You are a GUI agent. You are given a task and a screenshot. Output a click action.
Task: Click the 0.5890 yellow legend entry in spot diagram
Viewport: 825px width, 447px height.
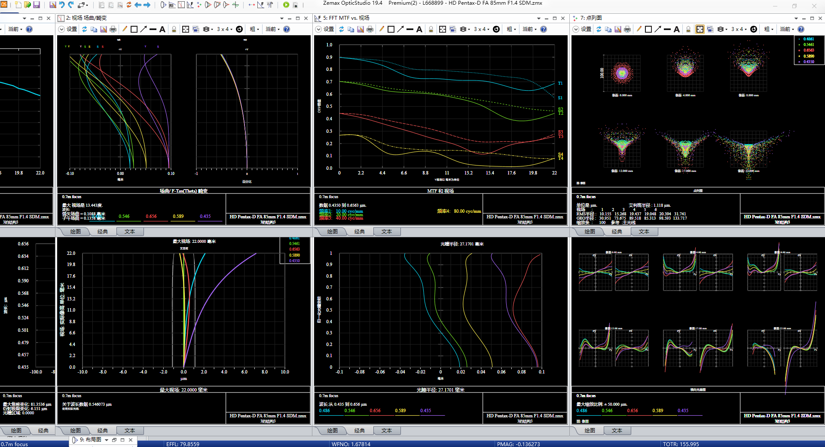pyautogui.click(x=809, y=56)
